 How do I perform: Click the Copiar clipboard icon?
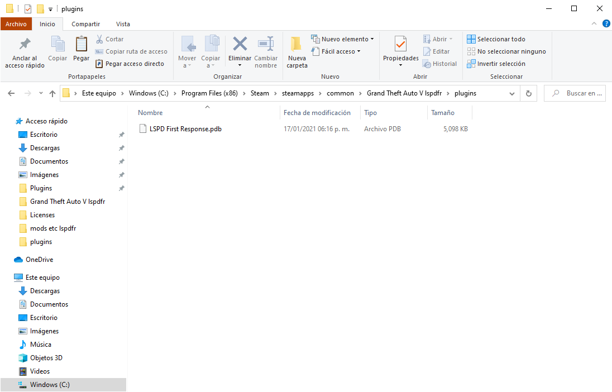click(58, 44)
